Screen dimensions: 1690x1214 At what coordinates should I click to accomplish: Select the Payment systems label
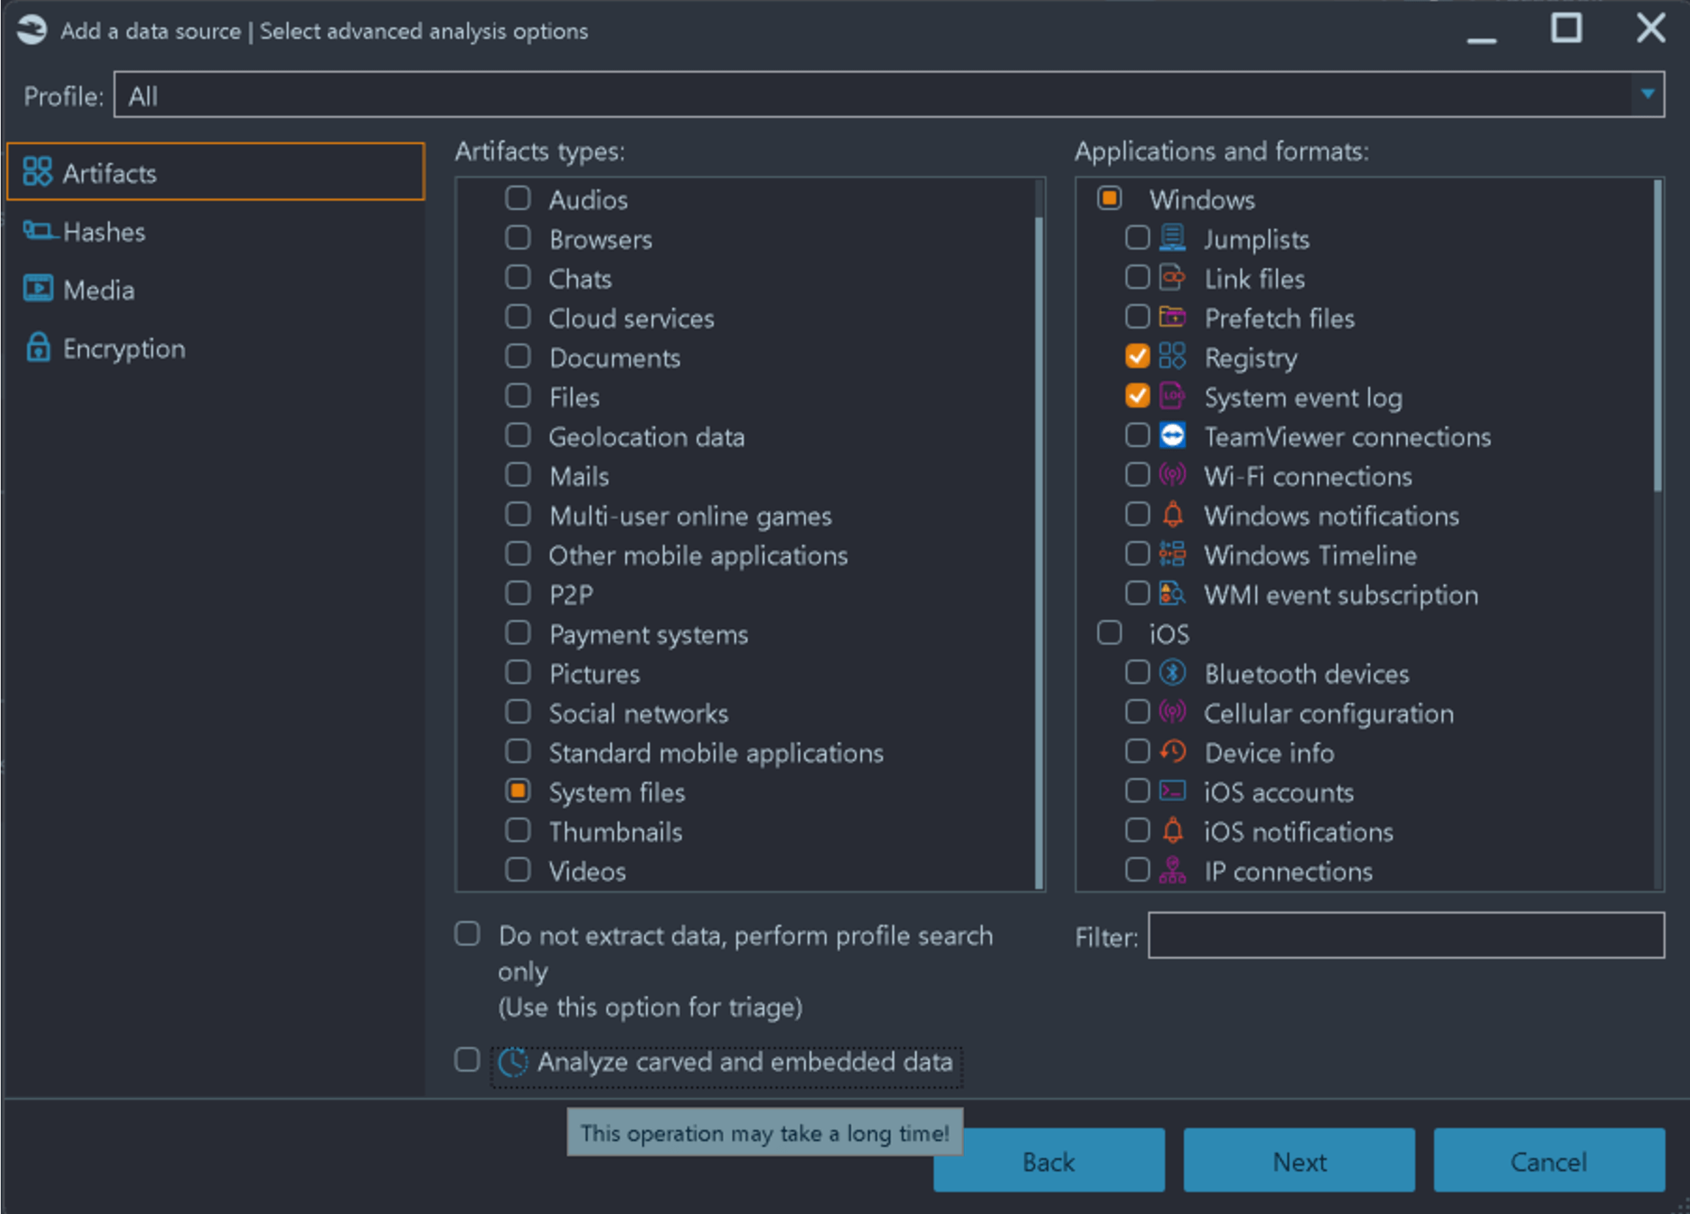click(648, 635)
